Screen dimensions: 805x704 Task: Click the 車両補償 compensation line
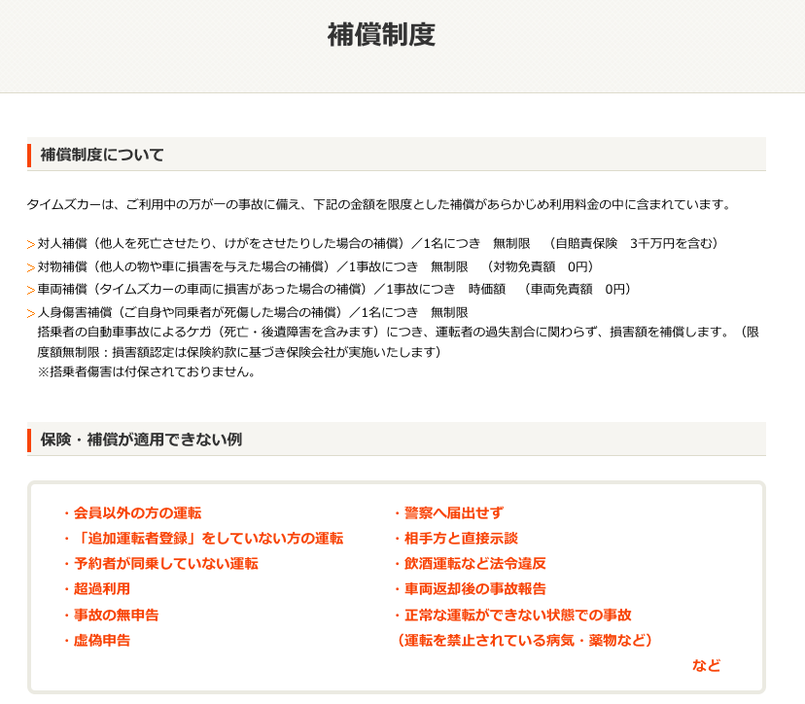(334, 289)
